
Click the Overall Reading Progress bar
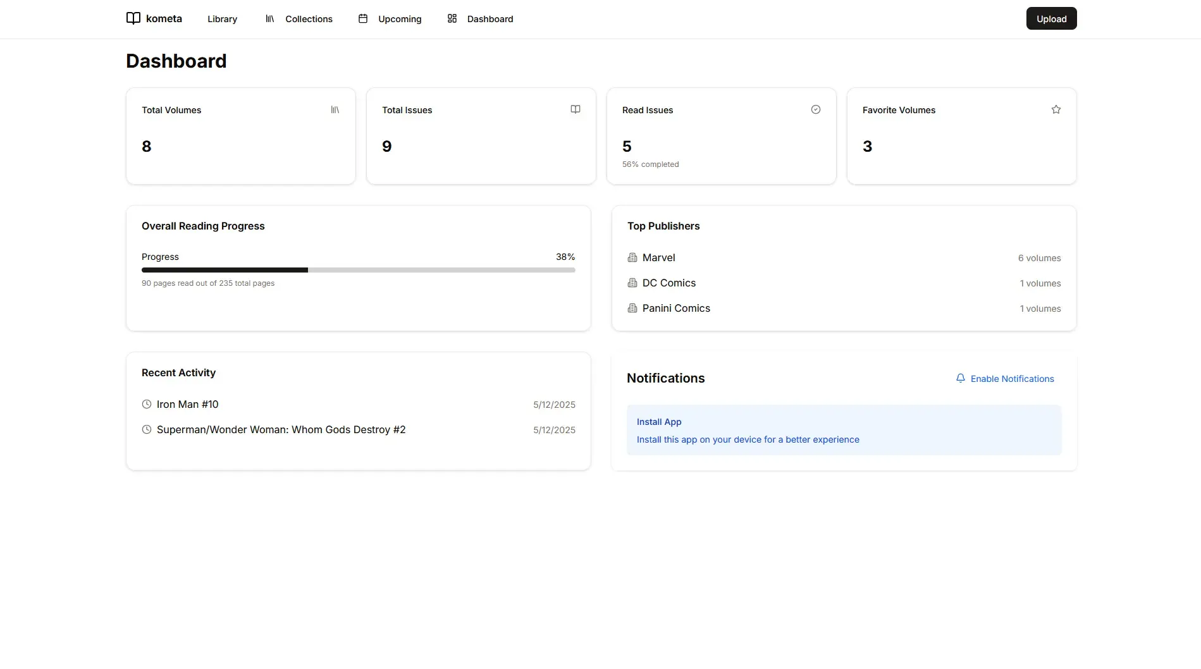pyautogui.click(x=359, y=270)
